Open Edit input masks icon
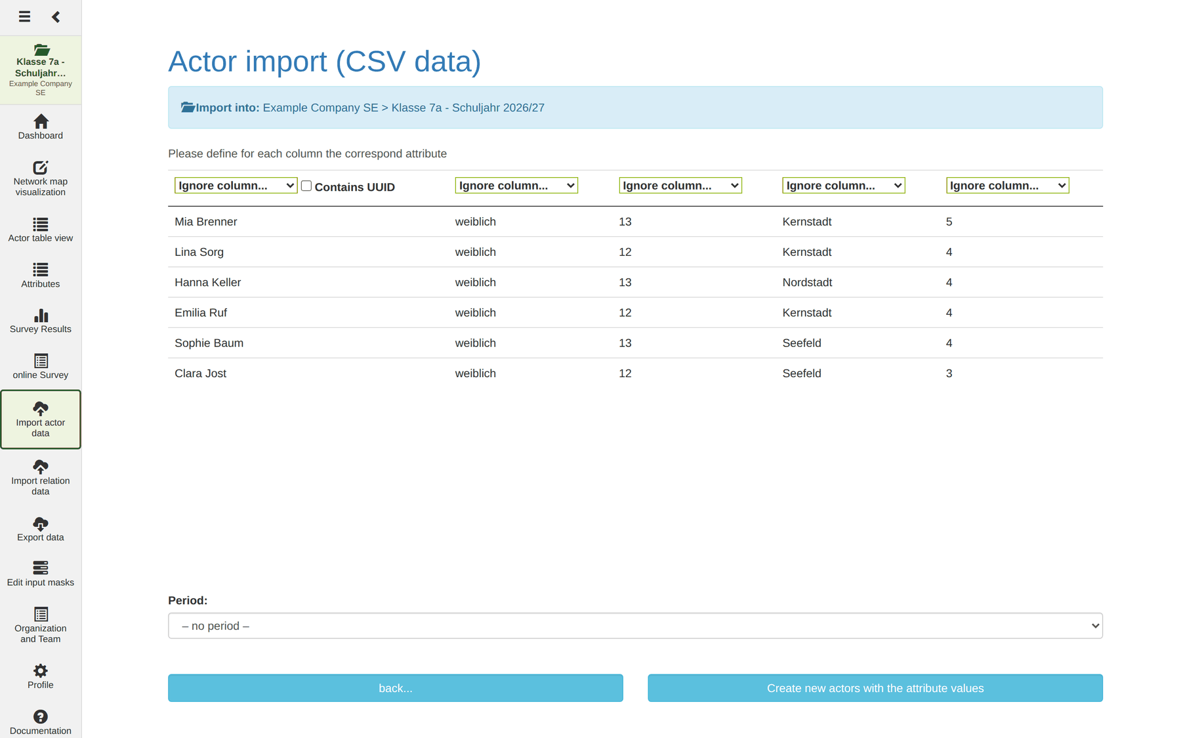1181x738 pixels. (41, 567)
